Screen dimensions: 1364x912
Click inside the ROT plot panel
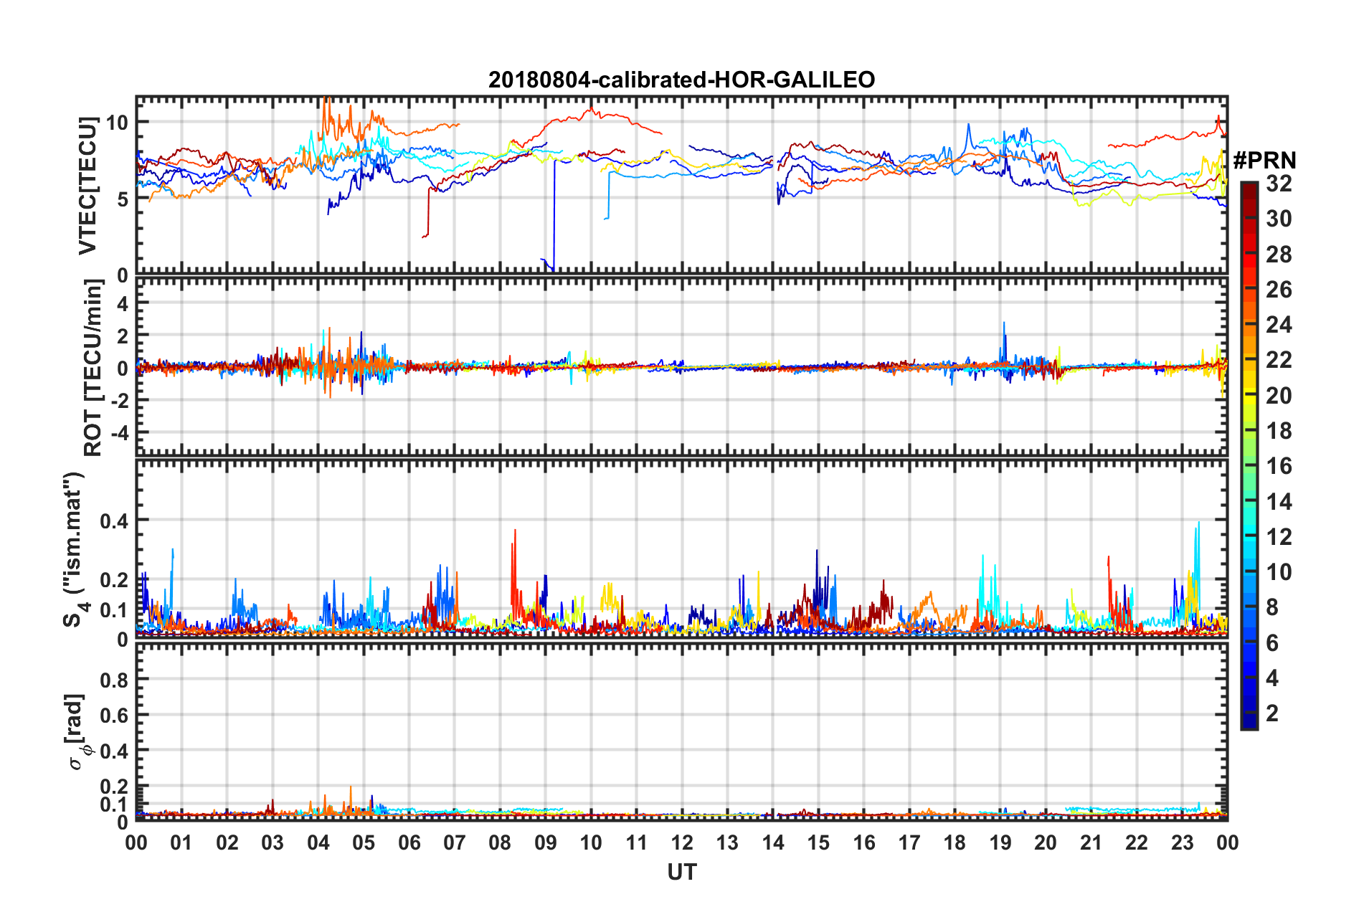click(x=682, y=367)
